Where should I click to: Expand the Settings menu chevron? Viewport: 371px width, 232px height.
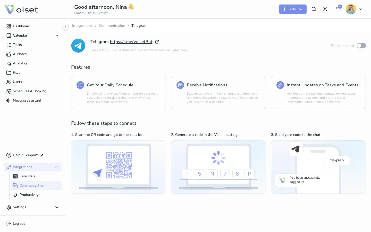(57, 207)
